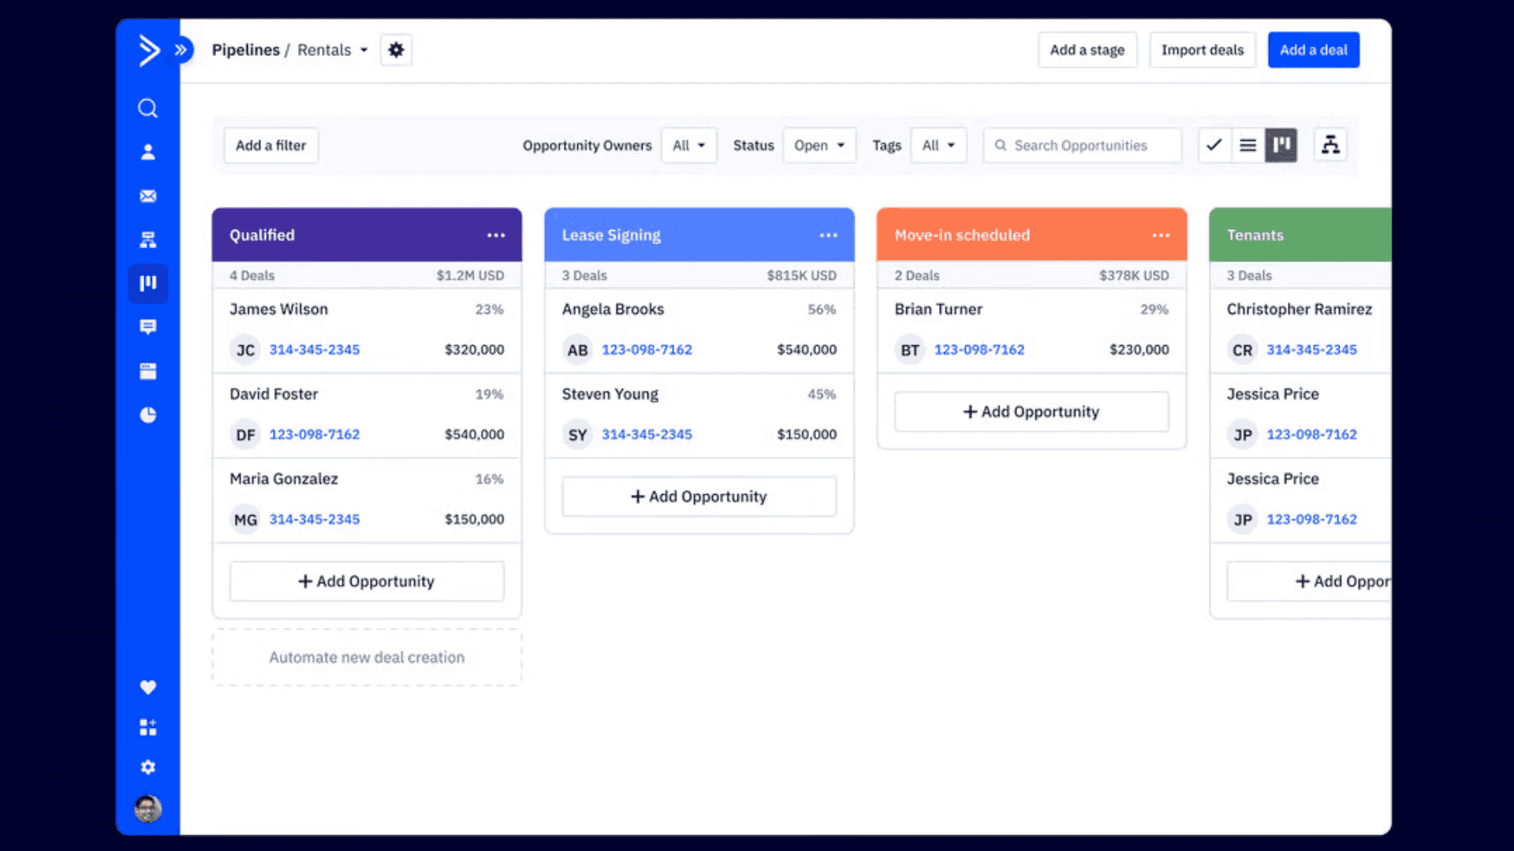Add Opportunity in Qualified column

[367, 582]
